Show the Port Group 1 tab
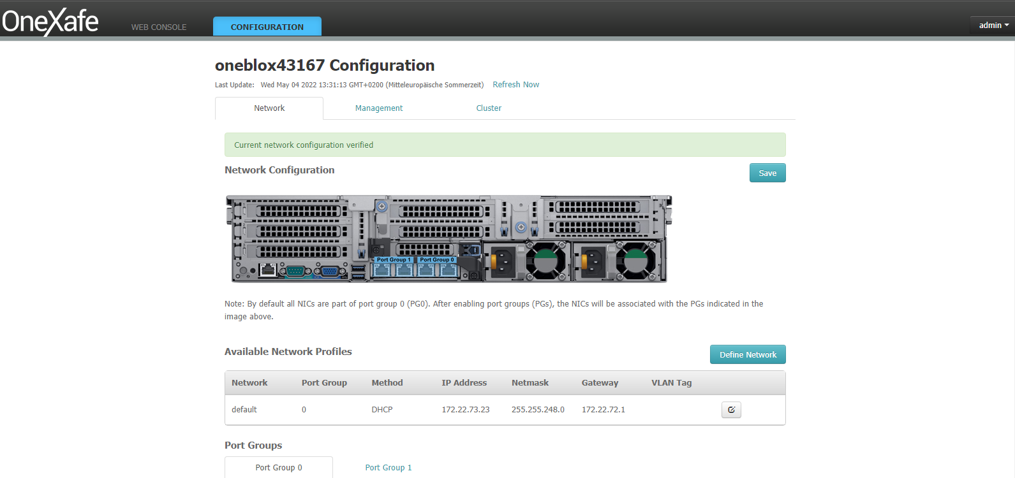 (388, 468)
